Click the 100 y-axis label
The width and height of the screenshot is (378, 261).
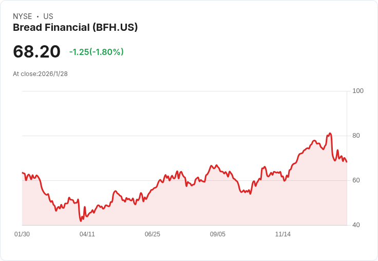pos(358,91)
